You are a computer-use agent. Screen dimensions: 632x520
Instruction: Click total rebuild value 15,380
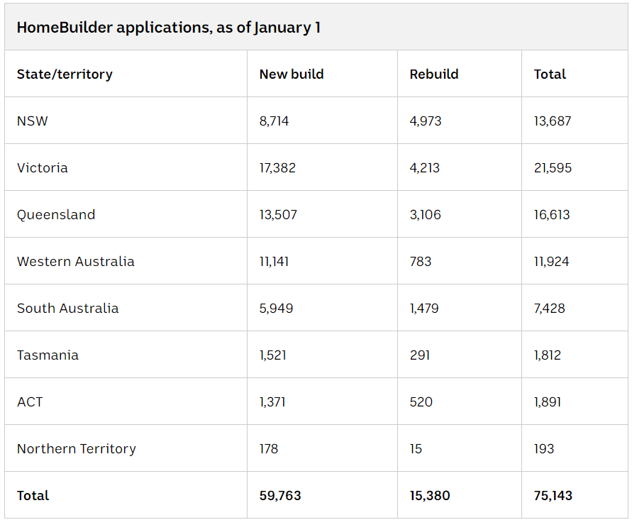click(x=430, y=495)
